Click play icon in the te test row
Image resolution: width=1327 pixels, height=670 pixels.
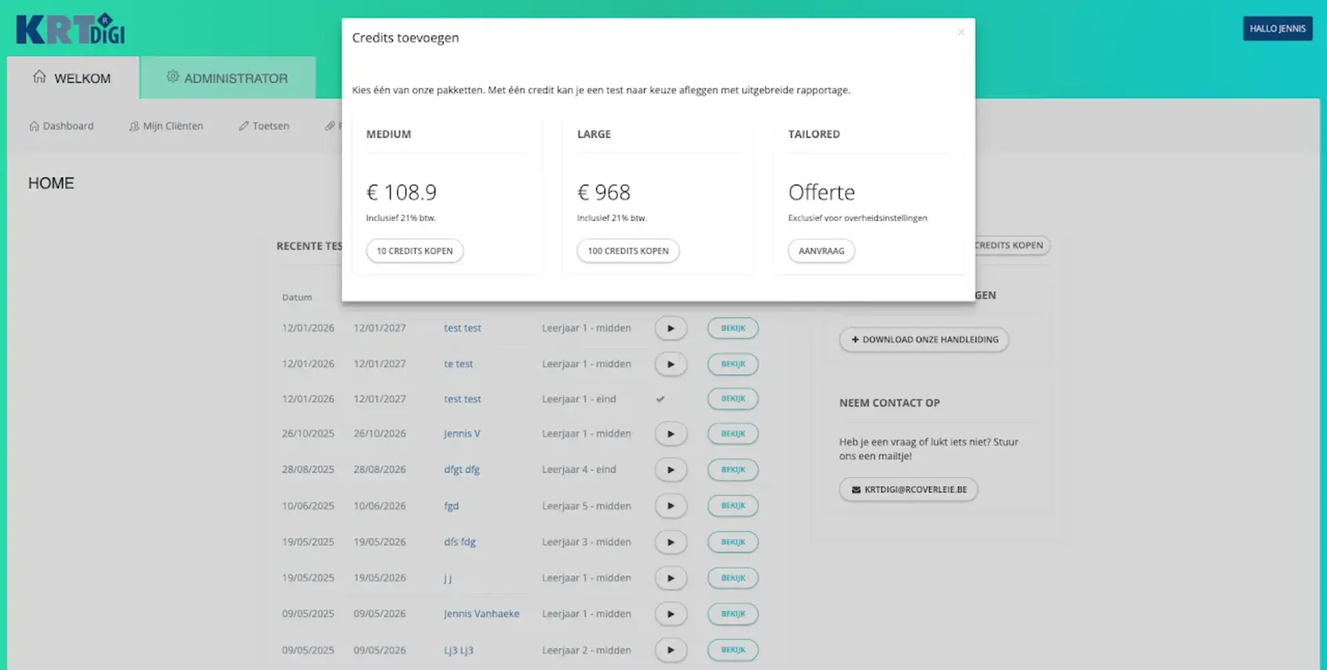click(x=671, y=364)
